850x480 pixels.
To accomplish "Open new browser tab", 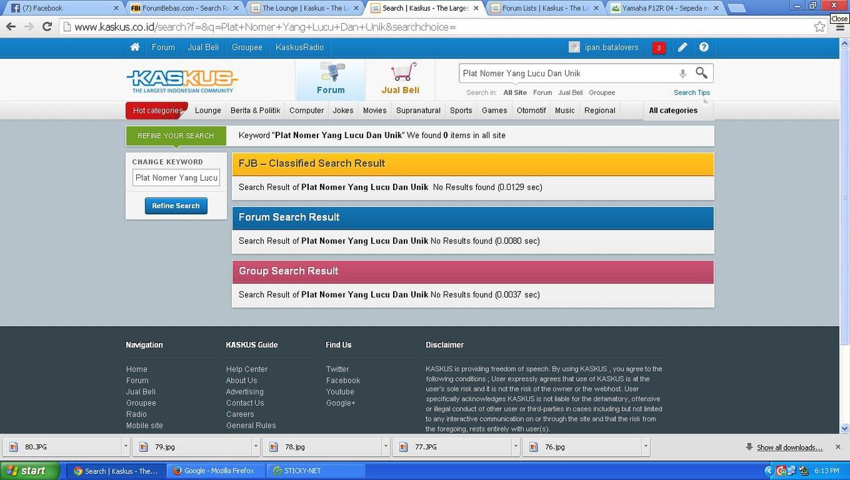I will pos(736,8).
